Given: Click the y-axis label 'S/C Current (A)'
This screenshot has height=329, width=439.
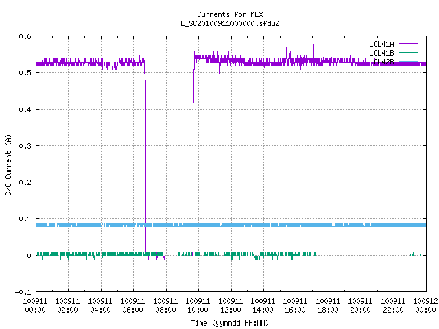Looking at the screenshot, I should click(8, 165).
